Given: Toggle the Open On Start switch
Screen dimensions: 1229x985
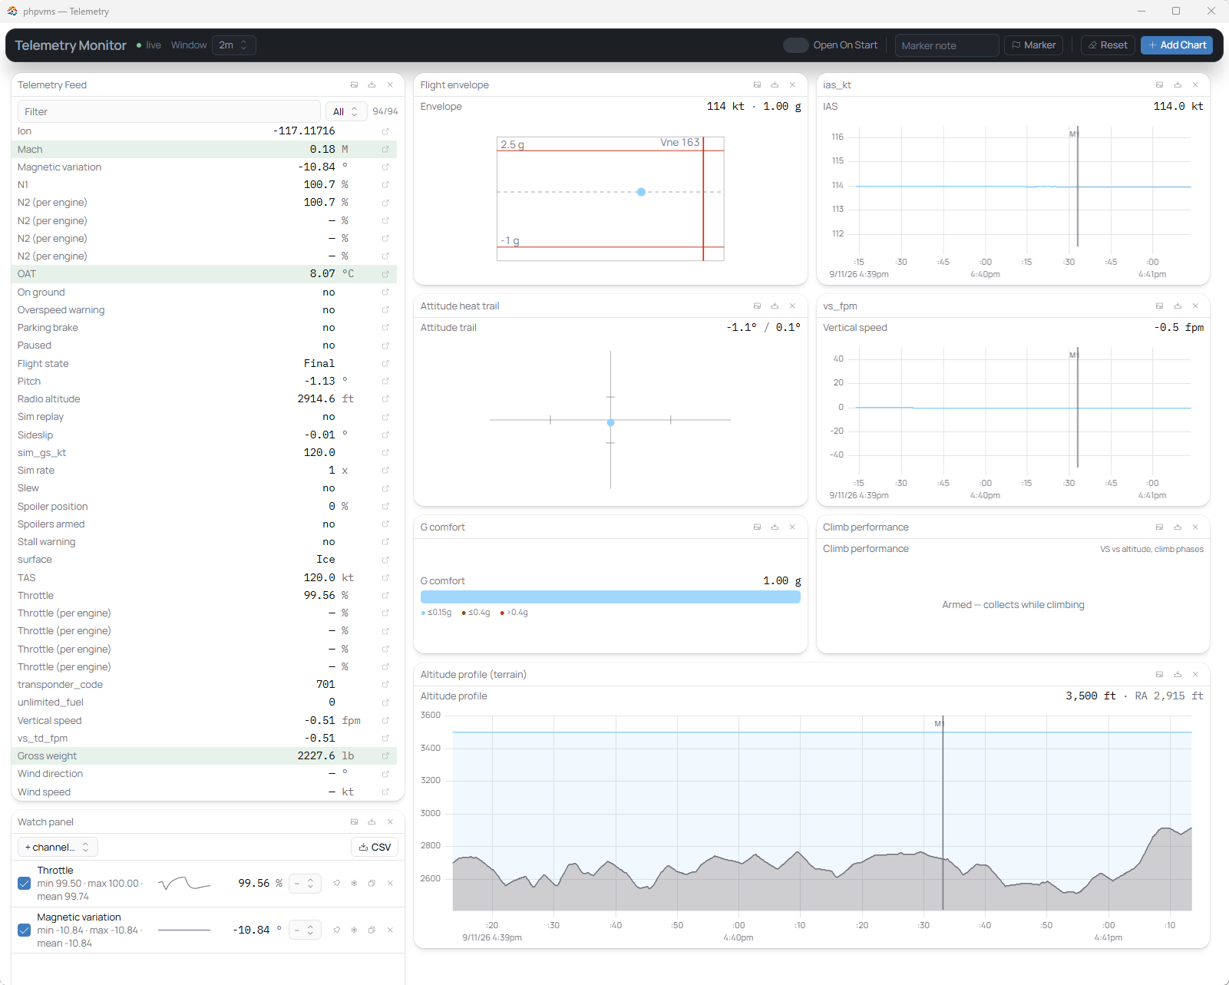Looking at the screenshot, I should [795, 45].
